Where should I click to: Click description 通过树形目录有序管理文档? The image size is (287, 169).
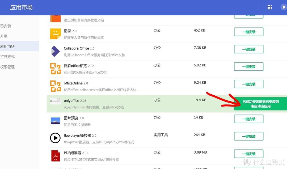[x=84, y=20]
